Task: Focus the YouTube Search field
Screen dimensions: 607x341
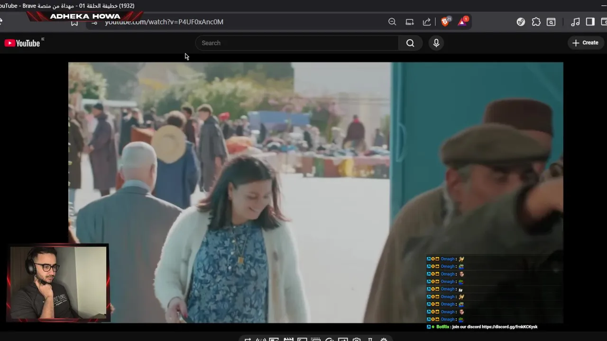Action: [x=297, y=43]
